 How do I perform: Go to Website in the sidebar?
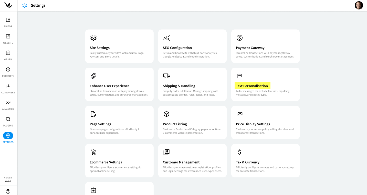point(8,36)
